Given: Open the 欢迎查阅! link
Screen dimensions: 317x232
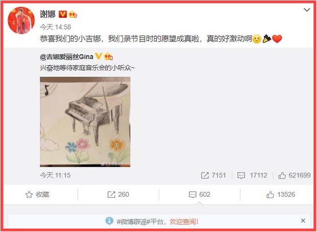Looking at the screenshot, I should click(184, 222).
